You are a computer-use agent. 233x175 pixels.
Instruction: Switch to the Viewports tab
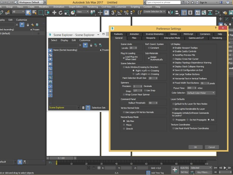pyautogui.click(x=151, y=38)
